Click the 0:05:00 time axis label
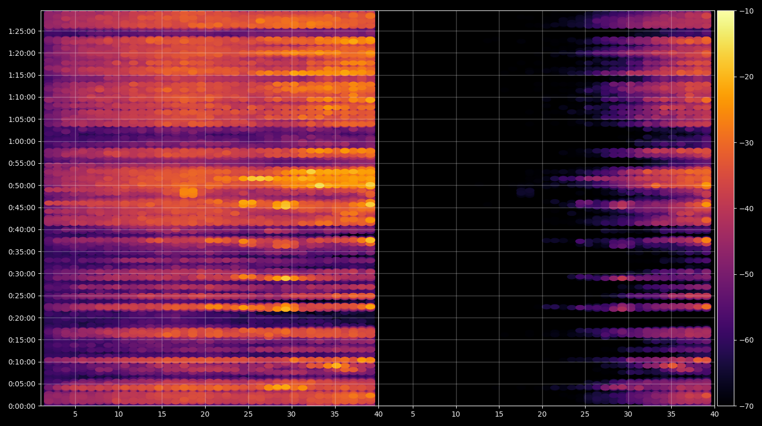Image resolution: width=762 pixels, height=426 pixels. coord(22,384)
